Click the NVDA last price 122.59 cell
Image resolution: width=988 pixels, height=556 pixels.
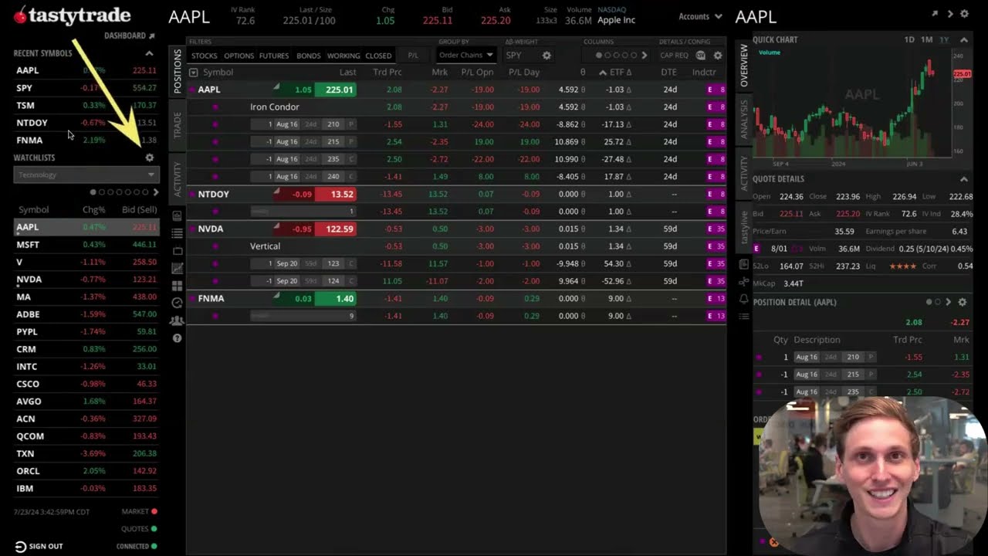pyautogui.click(x=335, y=229)
